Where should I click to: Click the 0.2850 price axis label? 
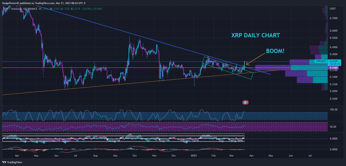pos(333,91)
